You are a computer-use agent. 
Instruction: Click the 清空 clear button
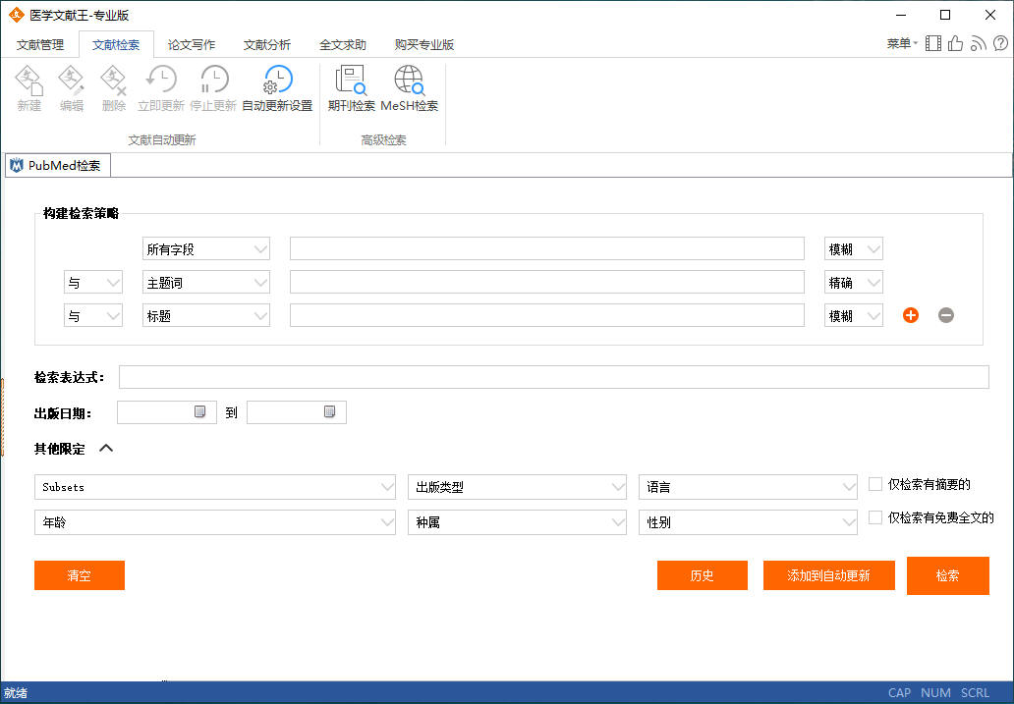coord(80,575)
